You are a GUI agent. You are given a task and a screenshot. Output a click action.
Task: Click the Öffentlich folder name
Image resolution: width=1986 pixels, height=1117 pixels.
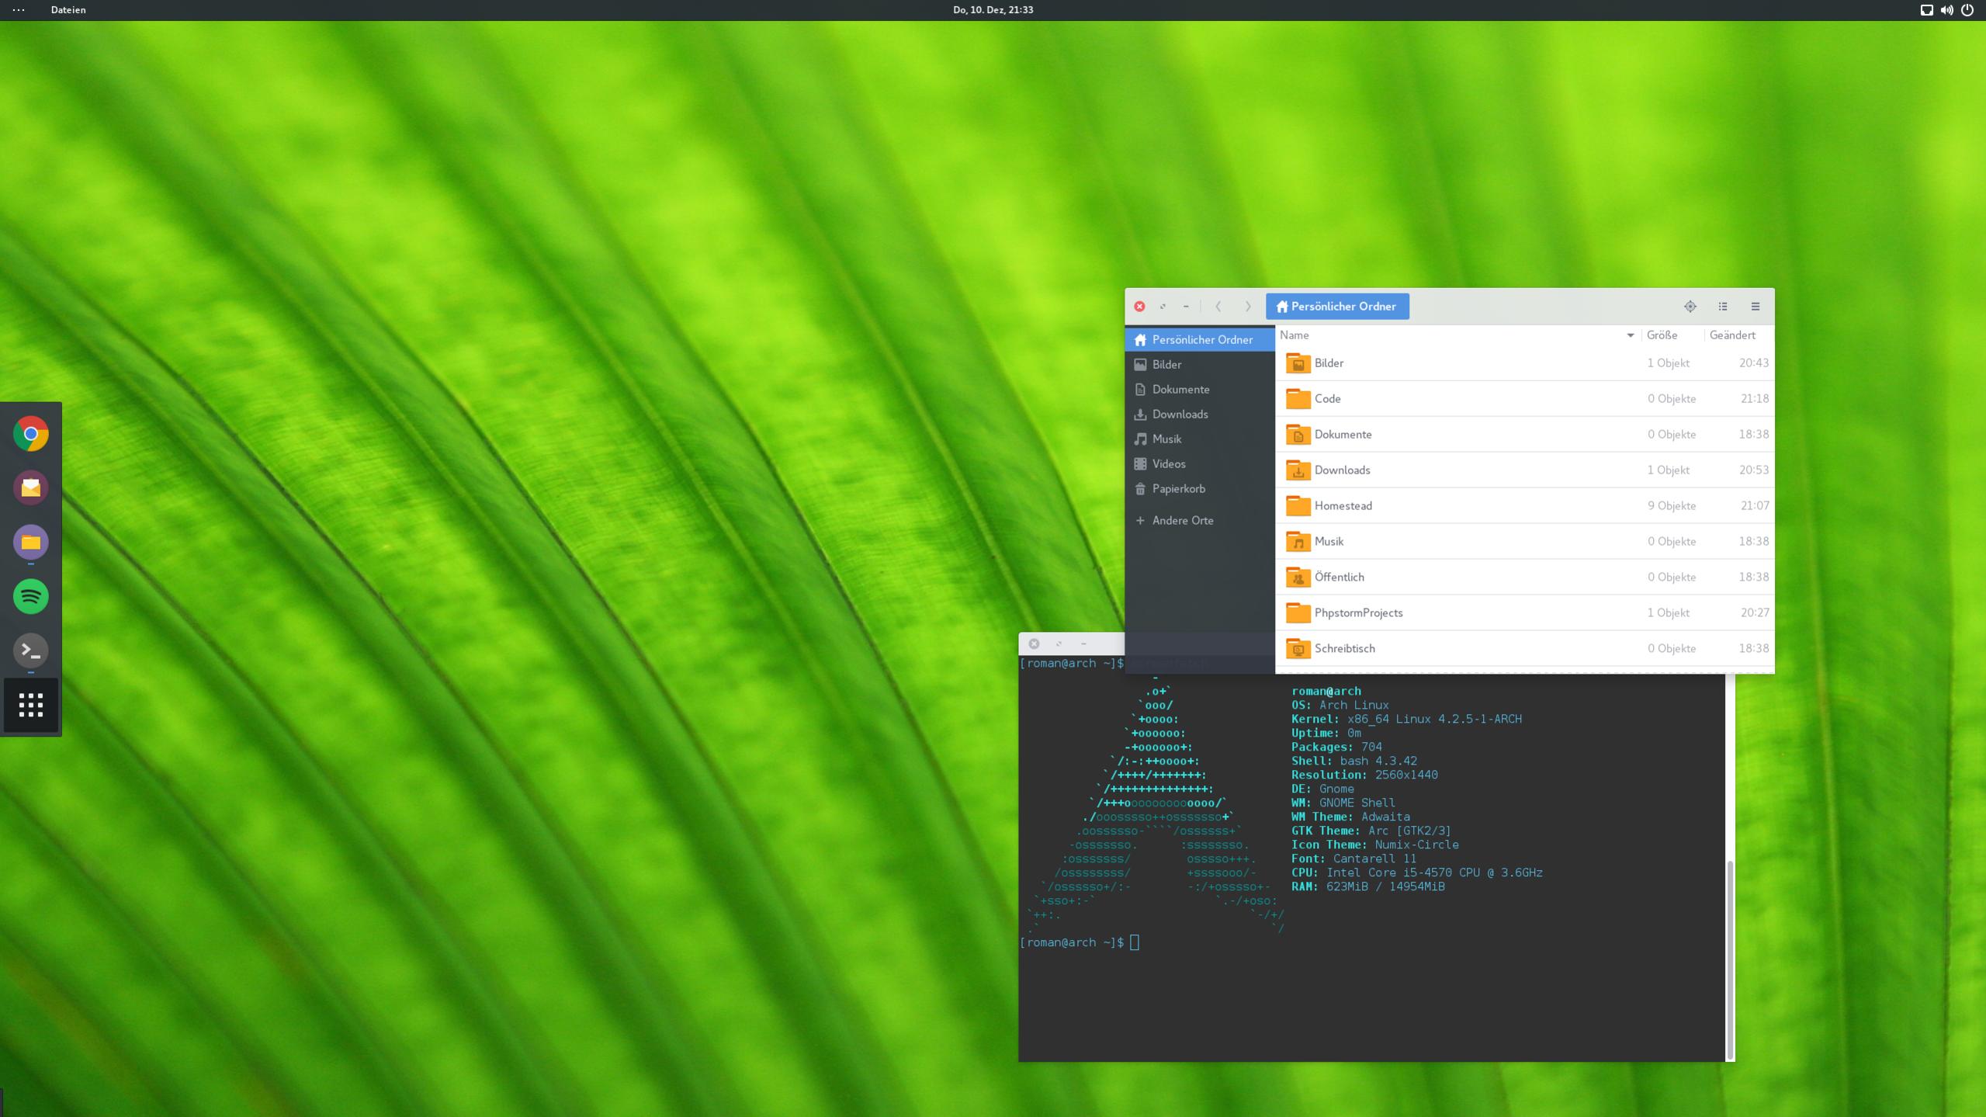(x=1340, y=578)
